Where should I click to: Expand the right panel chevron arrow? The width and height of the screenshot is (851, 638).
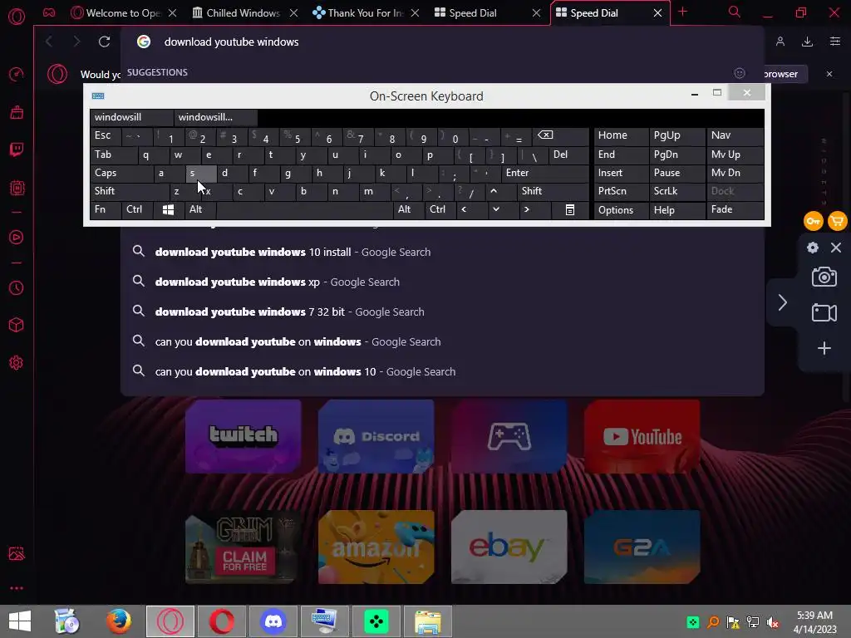(782, 302)
